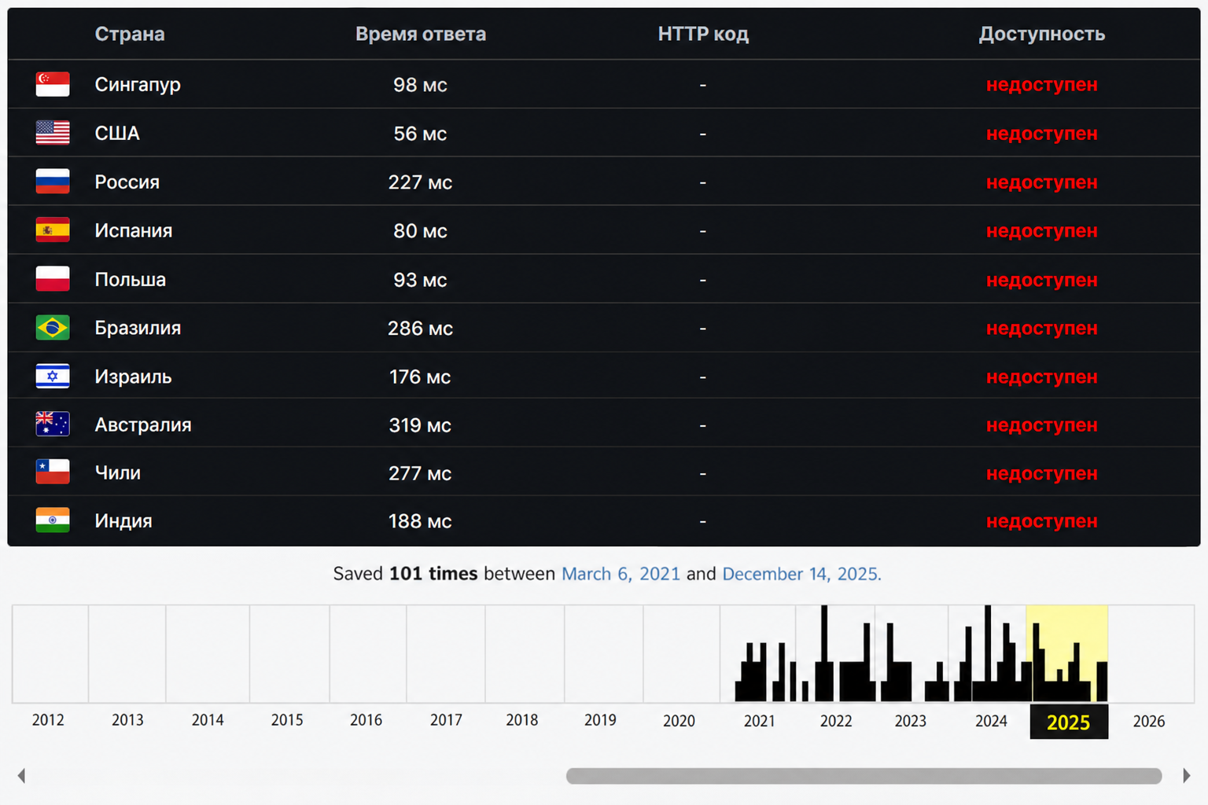Image resolution: width=1208 pixels, height=805 pixels.
Task: Click the Доступность column header
Action: coord(1042,34)
